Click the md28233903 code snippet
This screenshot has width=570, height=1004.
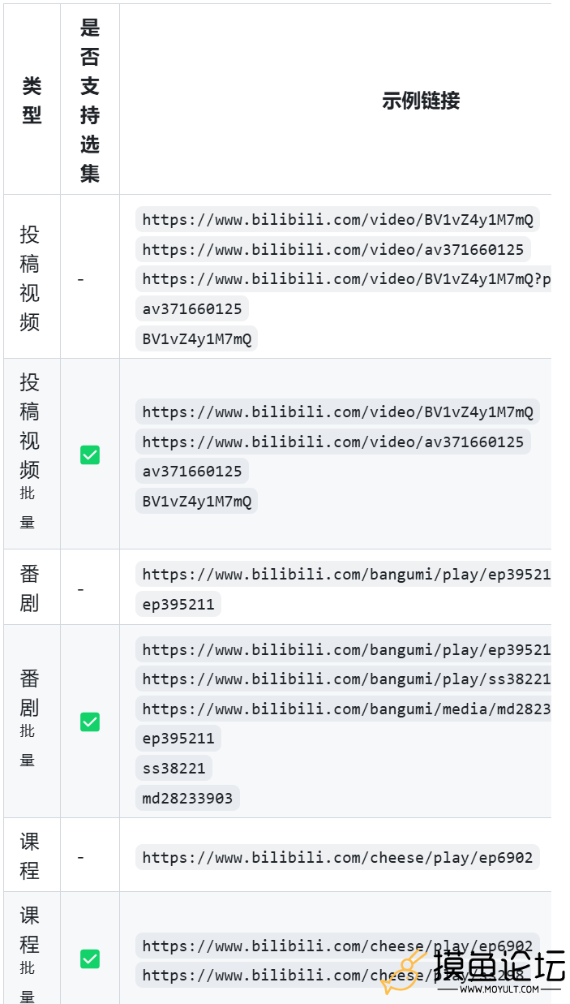(187, 798)
